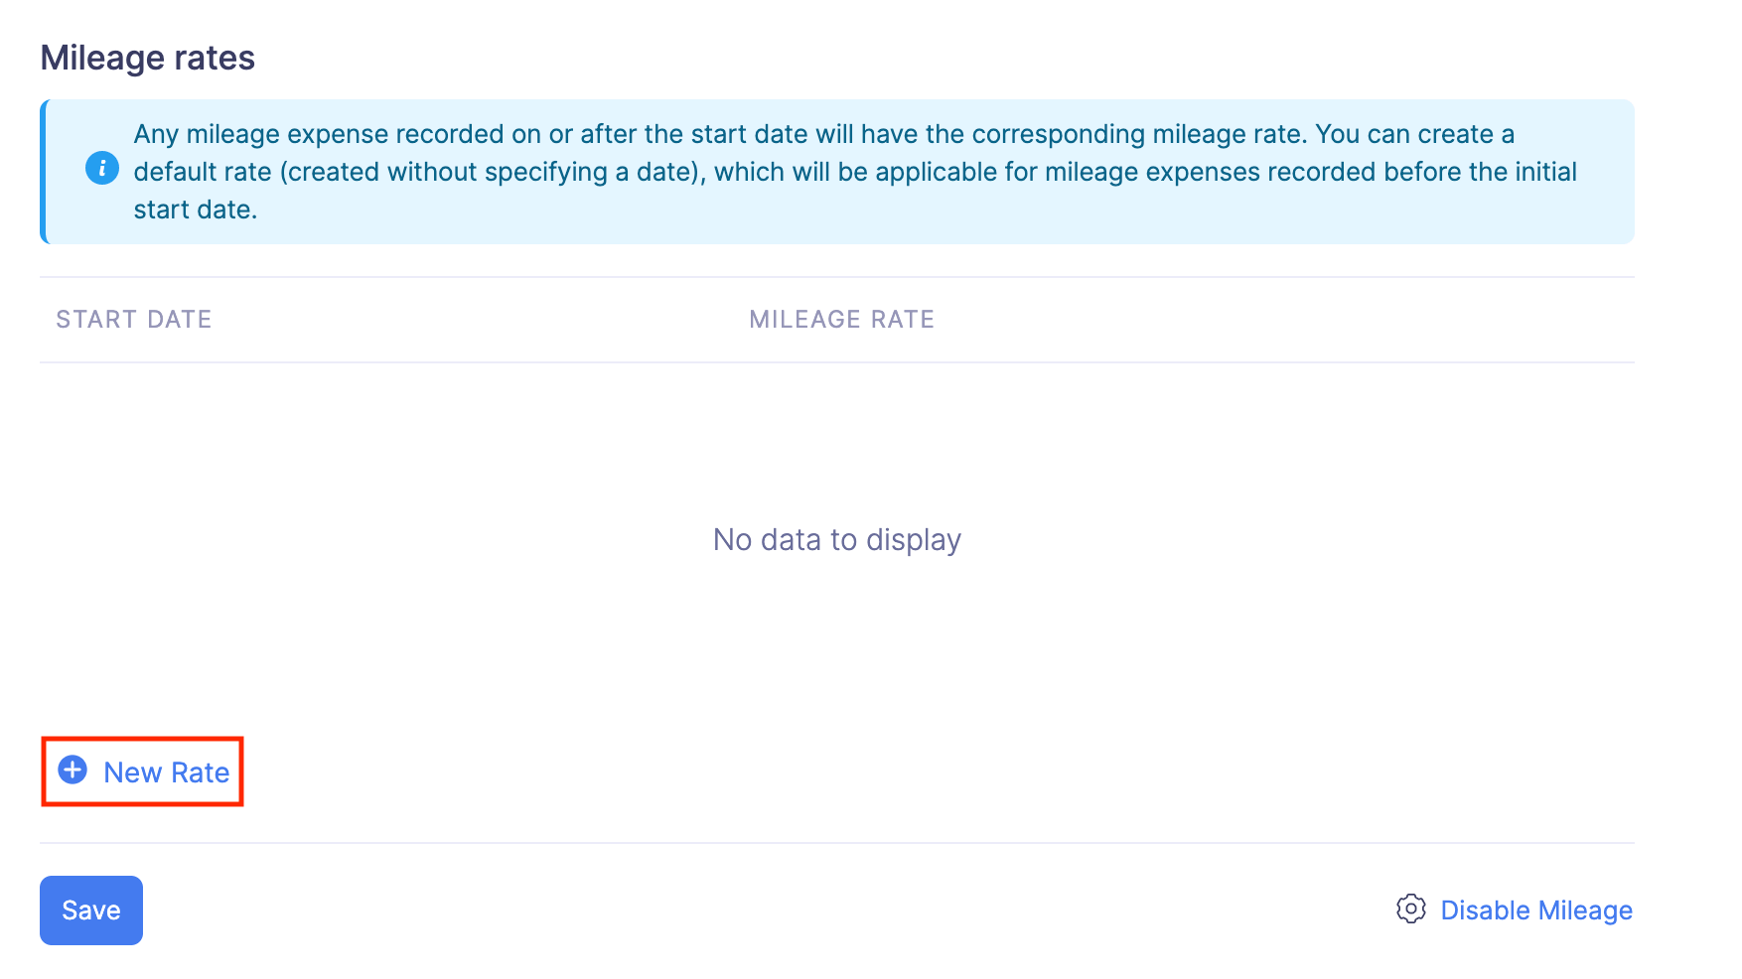Click the word "DATE" in START DATE header
1742x979 pixels.
coord(180,320)
